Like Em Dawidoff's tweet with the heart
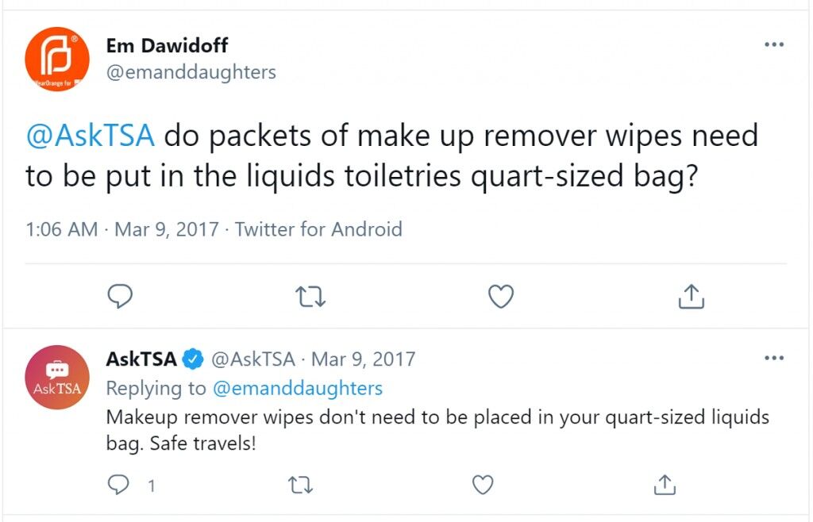This screenshot has width=813, height=522. (501, 296)
